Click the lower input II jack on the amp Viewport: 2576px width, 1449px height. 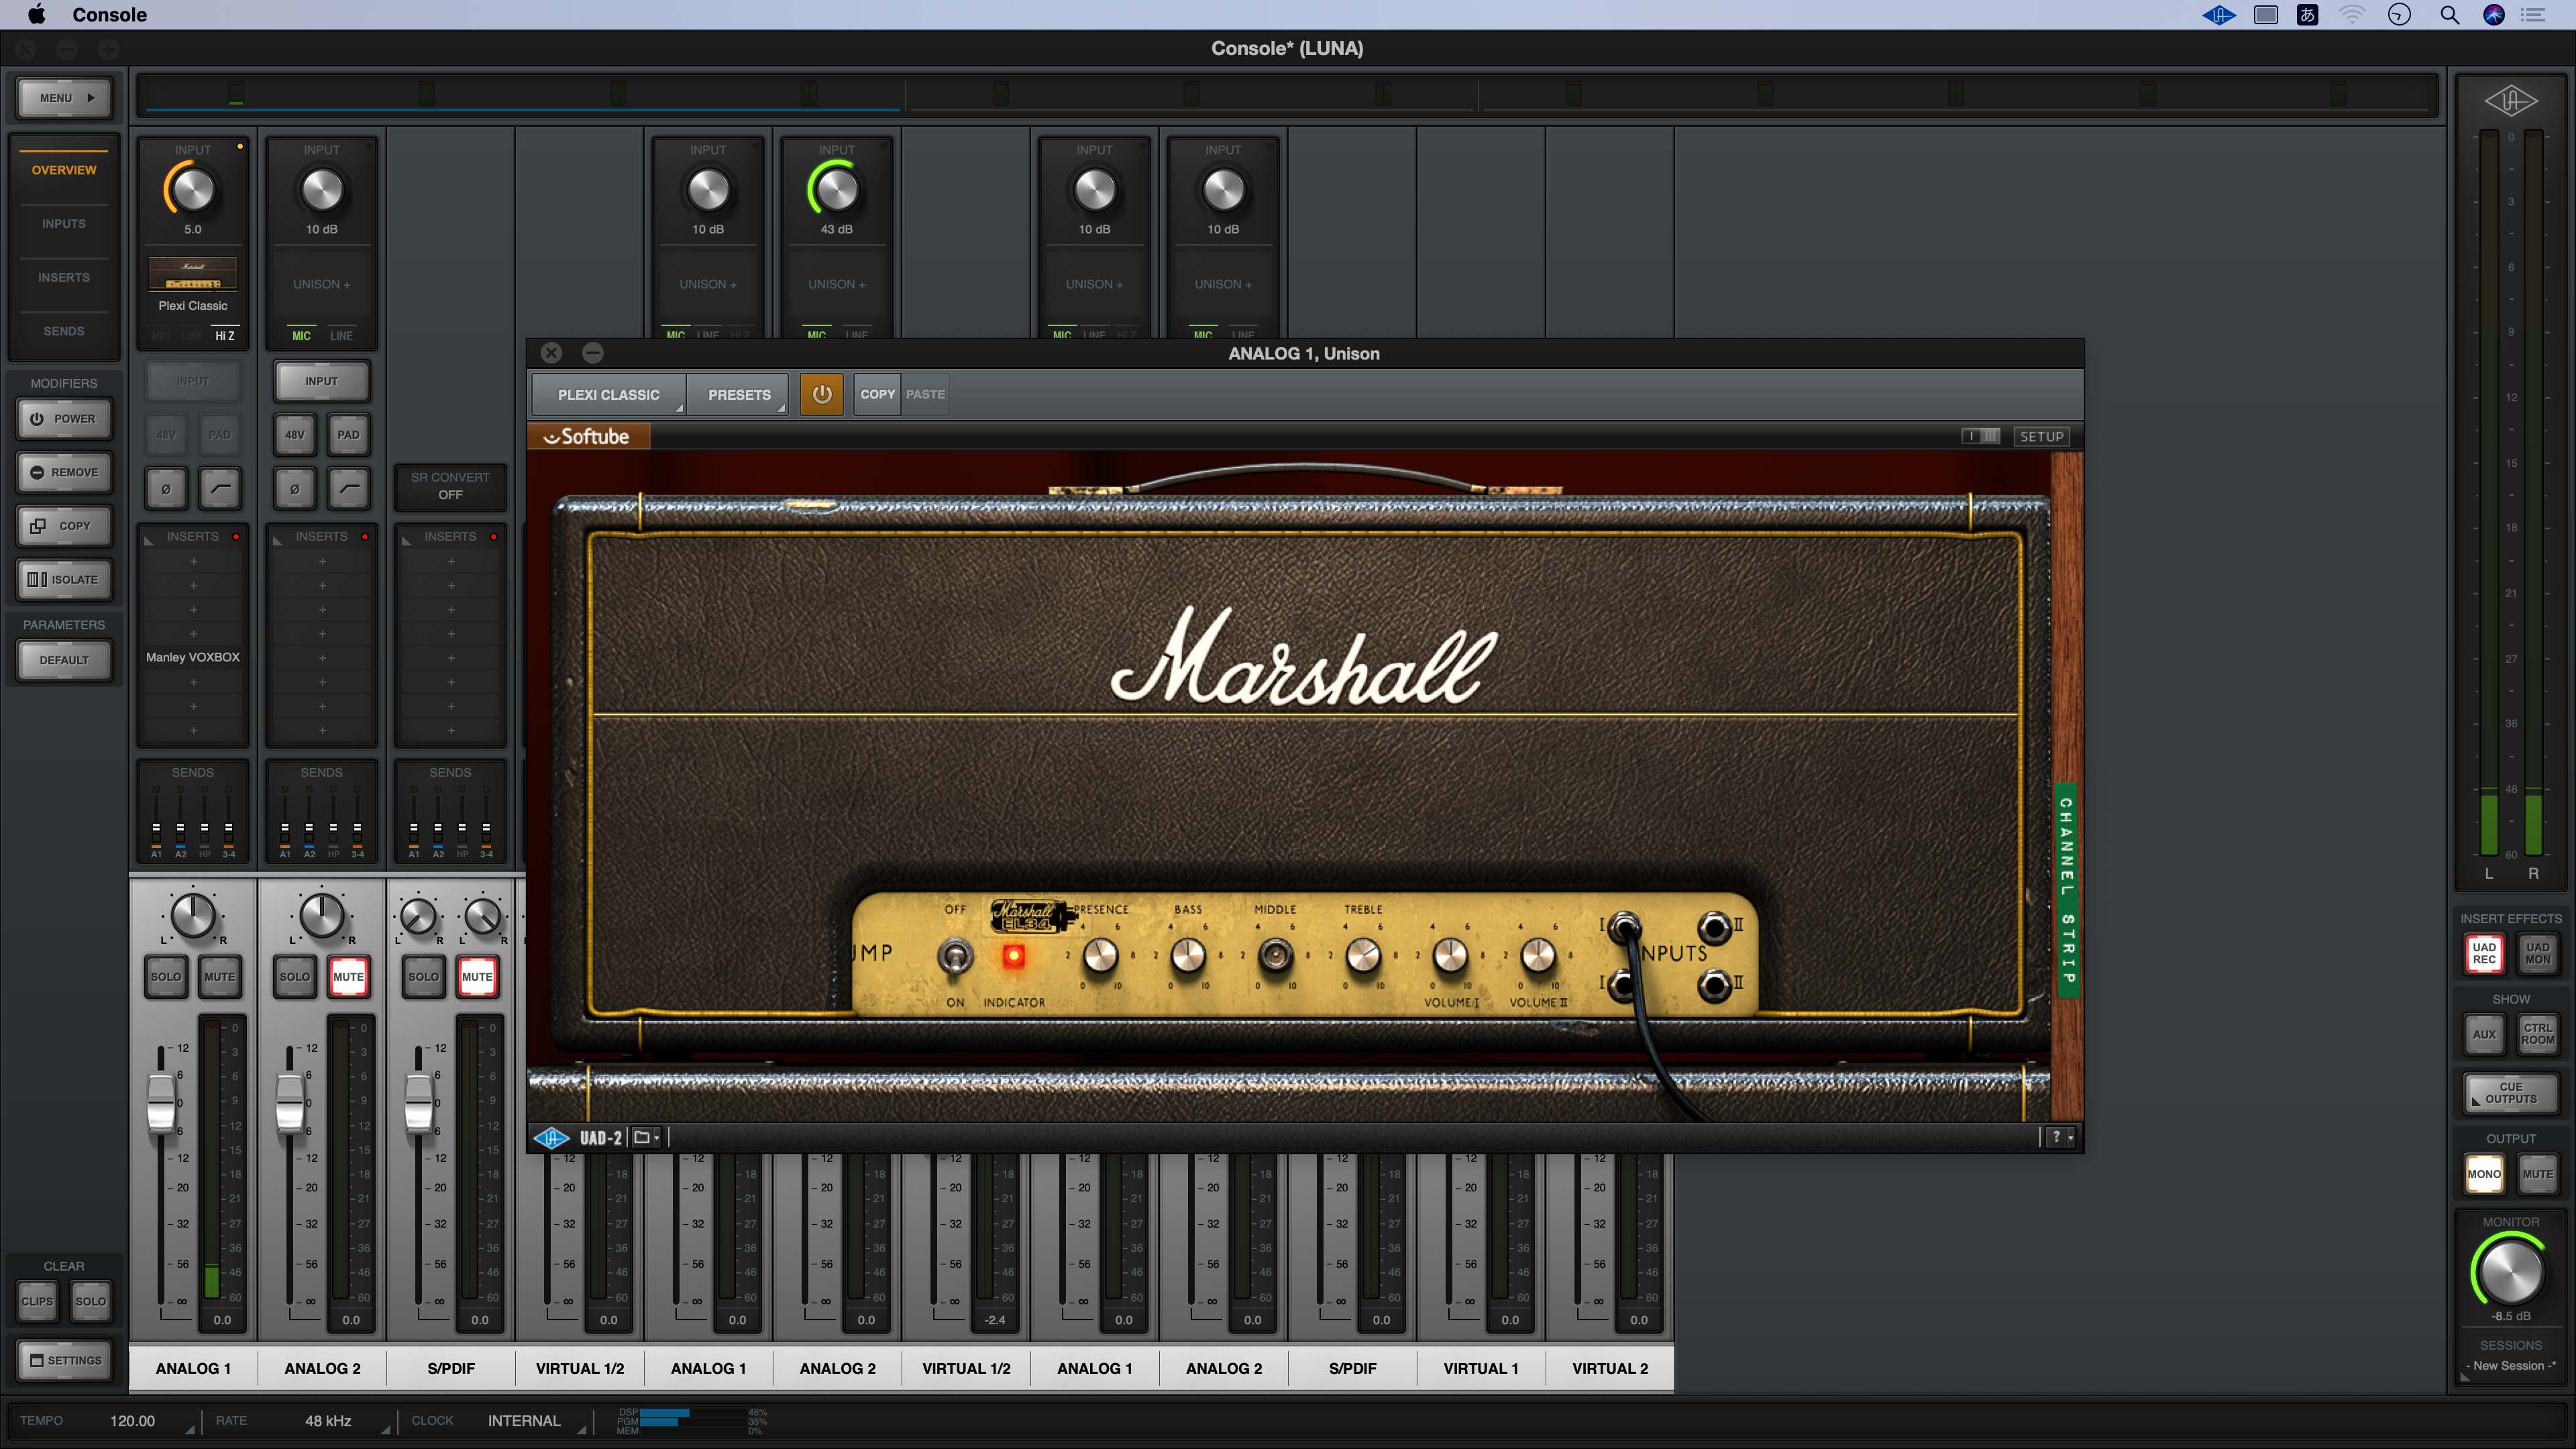(1714, 986)
